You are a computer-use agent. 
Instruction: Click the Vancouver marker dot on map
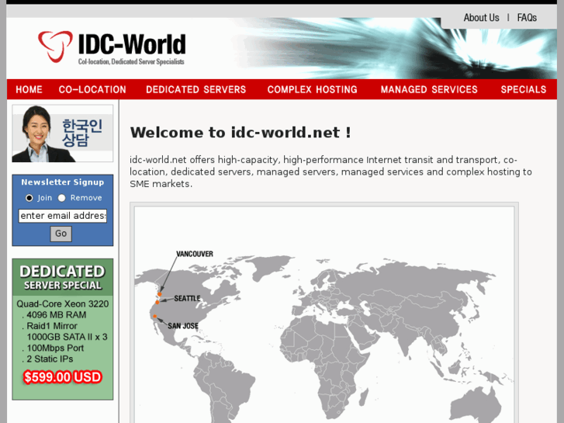(x=159, y=294)
